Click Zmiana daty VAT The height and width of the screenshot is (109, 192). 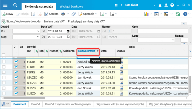point(54,21)
